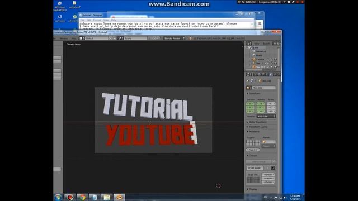Click the outliner editor type icon
This screenshot has height=201, width=358.
[248, 44]
